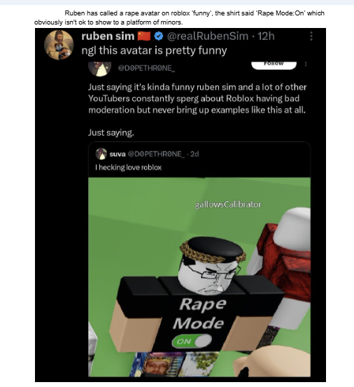This screenshot has width=354, height=387.
Task: Click the grey @D0PETHR0NE_ handle under ruben's tweet
Action: click(146, 68)
